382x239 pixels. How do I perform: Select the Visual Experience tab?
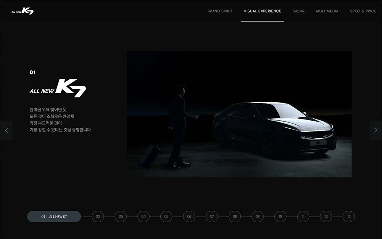[262, 11]
